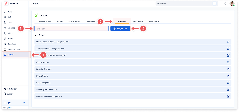Screen dimensions: 239x112
Task: Click the therapylake logo at bottom
Action: click(8, 108)
